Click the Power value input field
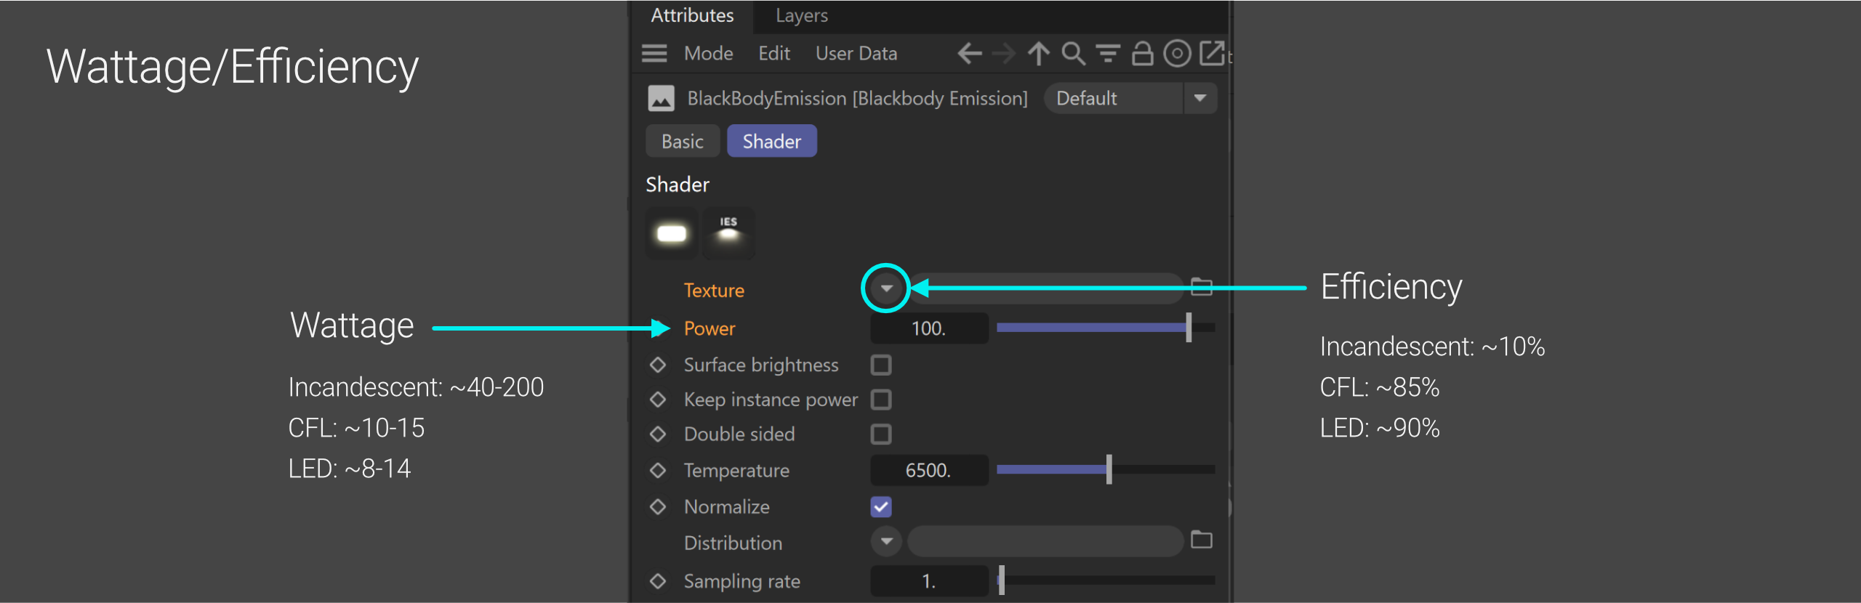The width and height of the screenshot is (1861, 603). point(928,328)
